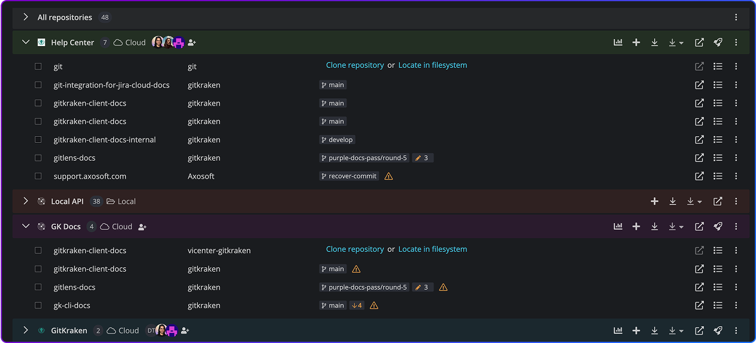Open the three-dot menu for All repositories
Image resolution: width=756 pixels, height=343 pixels.
[736, 17]
